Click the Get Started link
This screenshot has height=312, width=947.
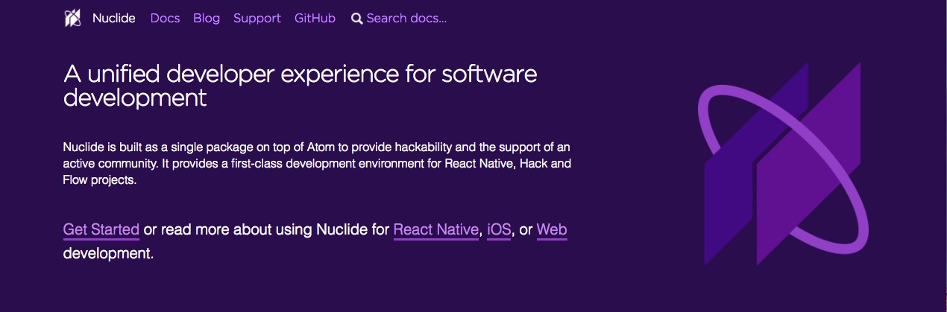pos(101,229)
